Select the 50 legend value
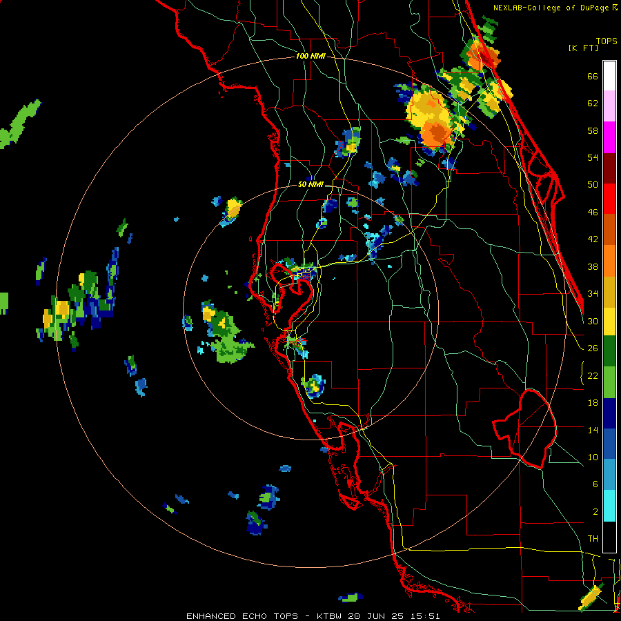The image size is (621, 621). coord(593,184)
